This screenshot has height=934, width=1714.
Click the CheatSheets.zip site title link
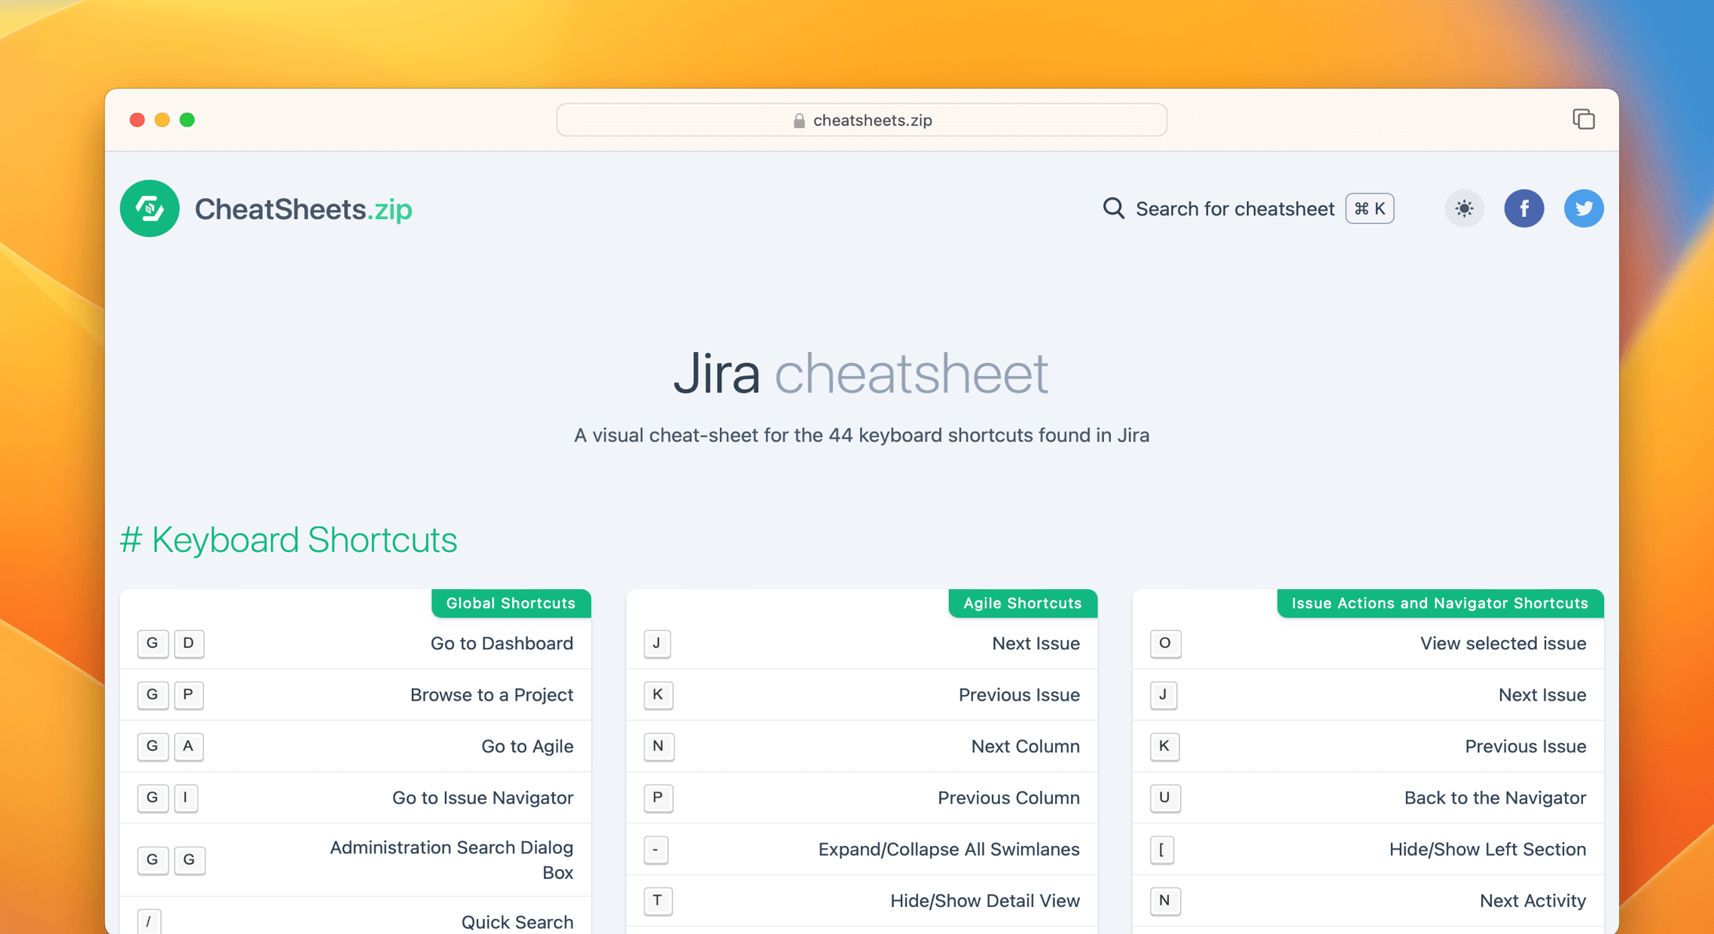pyautogui.click(x=303, y=209)
